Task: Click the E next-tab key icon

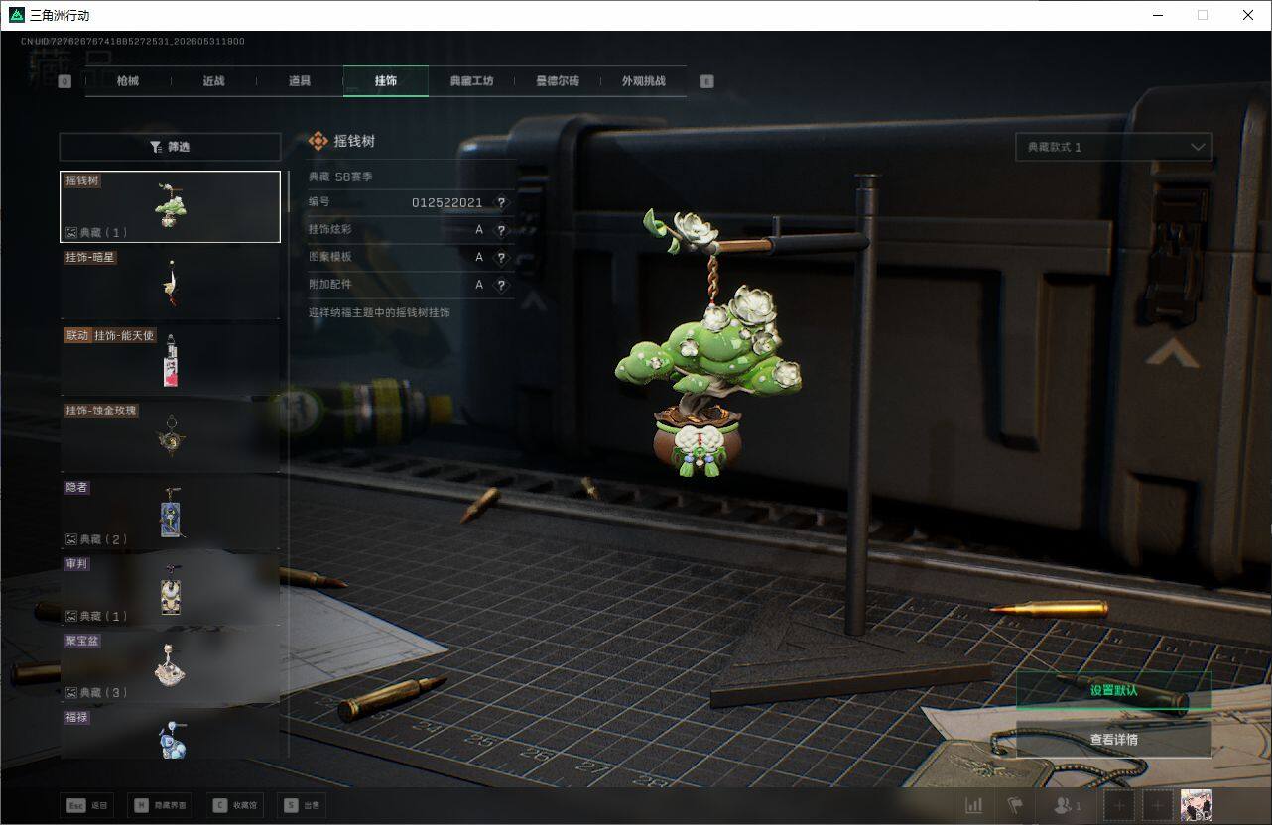Action: 706,81
